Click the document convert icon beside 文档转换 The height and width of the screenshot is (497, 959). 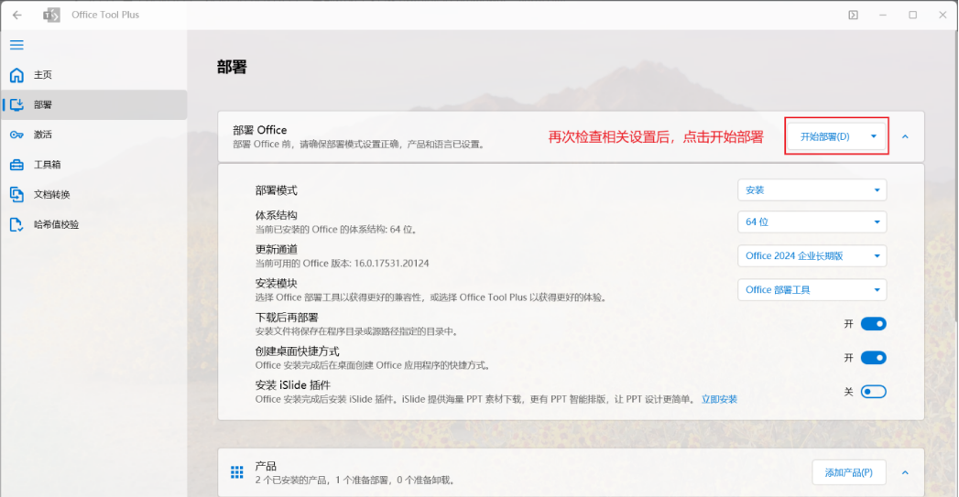16,194
